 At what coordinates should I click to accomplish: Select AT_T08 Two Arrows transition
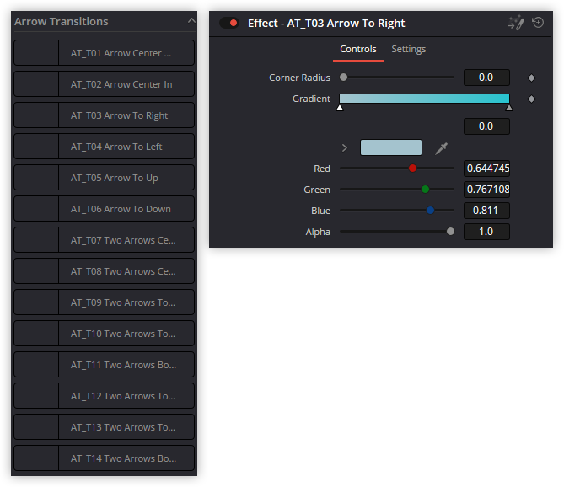105,271
